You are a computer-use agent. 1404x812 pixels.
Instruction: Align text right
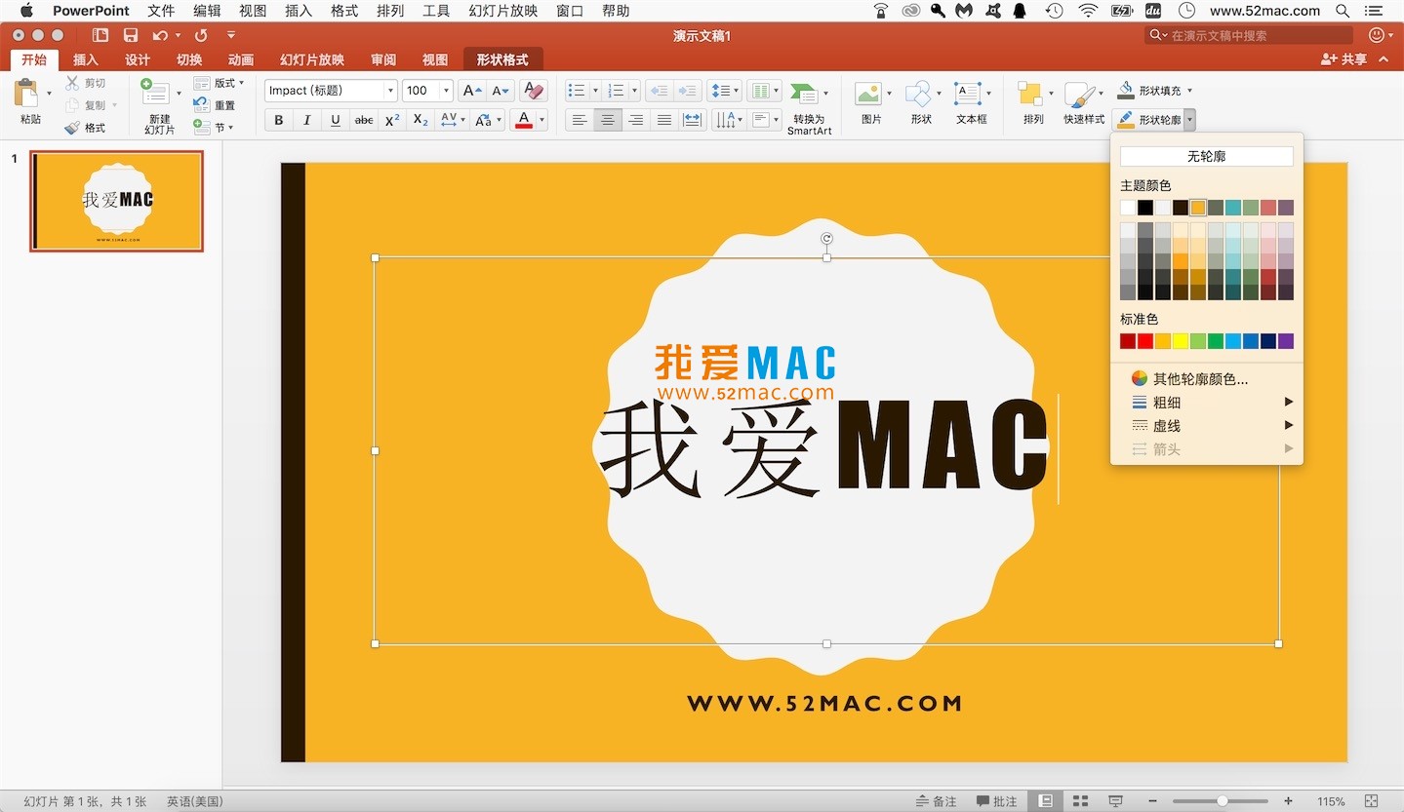(636, 120)
